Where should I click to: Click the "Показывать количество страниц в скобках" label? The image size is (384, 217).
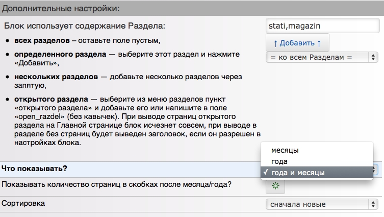point(116,184)
